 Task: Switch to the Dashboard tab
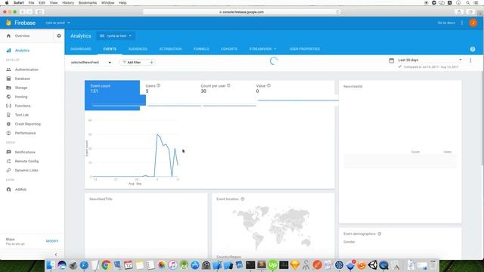(x=81, y=49)
